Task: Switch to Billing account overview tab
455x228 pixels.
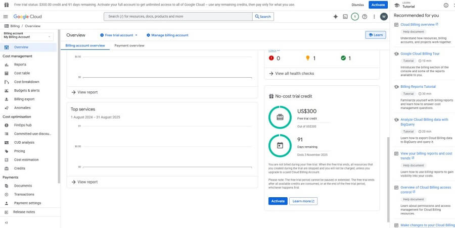Action: (x=85, y=46)
